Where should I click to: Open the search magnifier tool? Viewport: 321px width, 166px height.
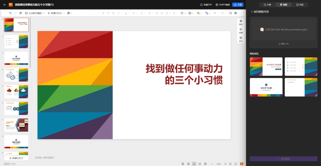click(x=230, y=13)
